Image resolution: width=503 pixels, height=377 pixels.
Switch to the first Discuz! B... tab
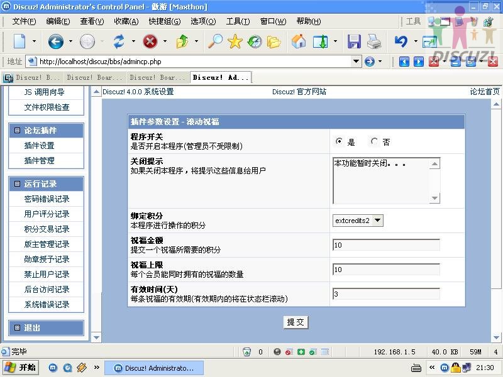(x=32, y=77)
